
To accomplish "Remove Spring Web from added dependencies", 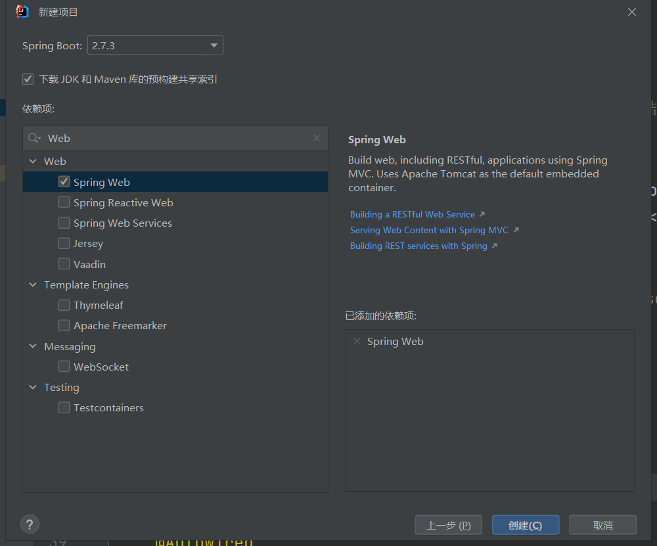I will [x=357, y=341].
